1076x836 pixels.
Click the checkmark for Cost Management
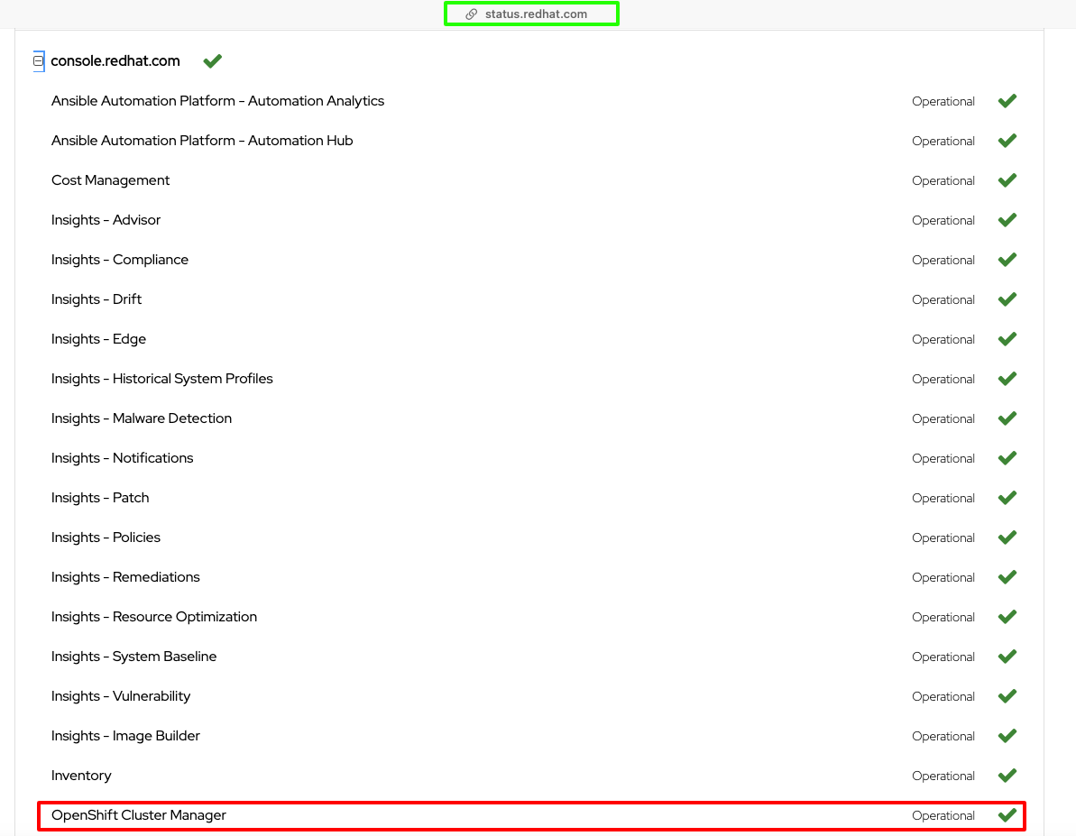(1007, 180)
